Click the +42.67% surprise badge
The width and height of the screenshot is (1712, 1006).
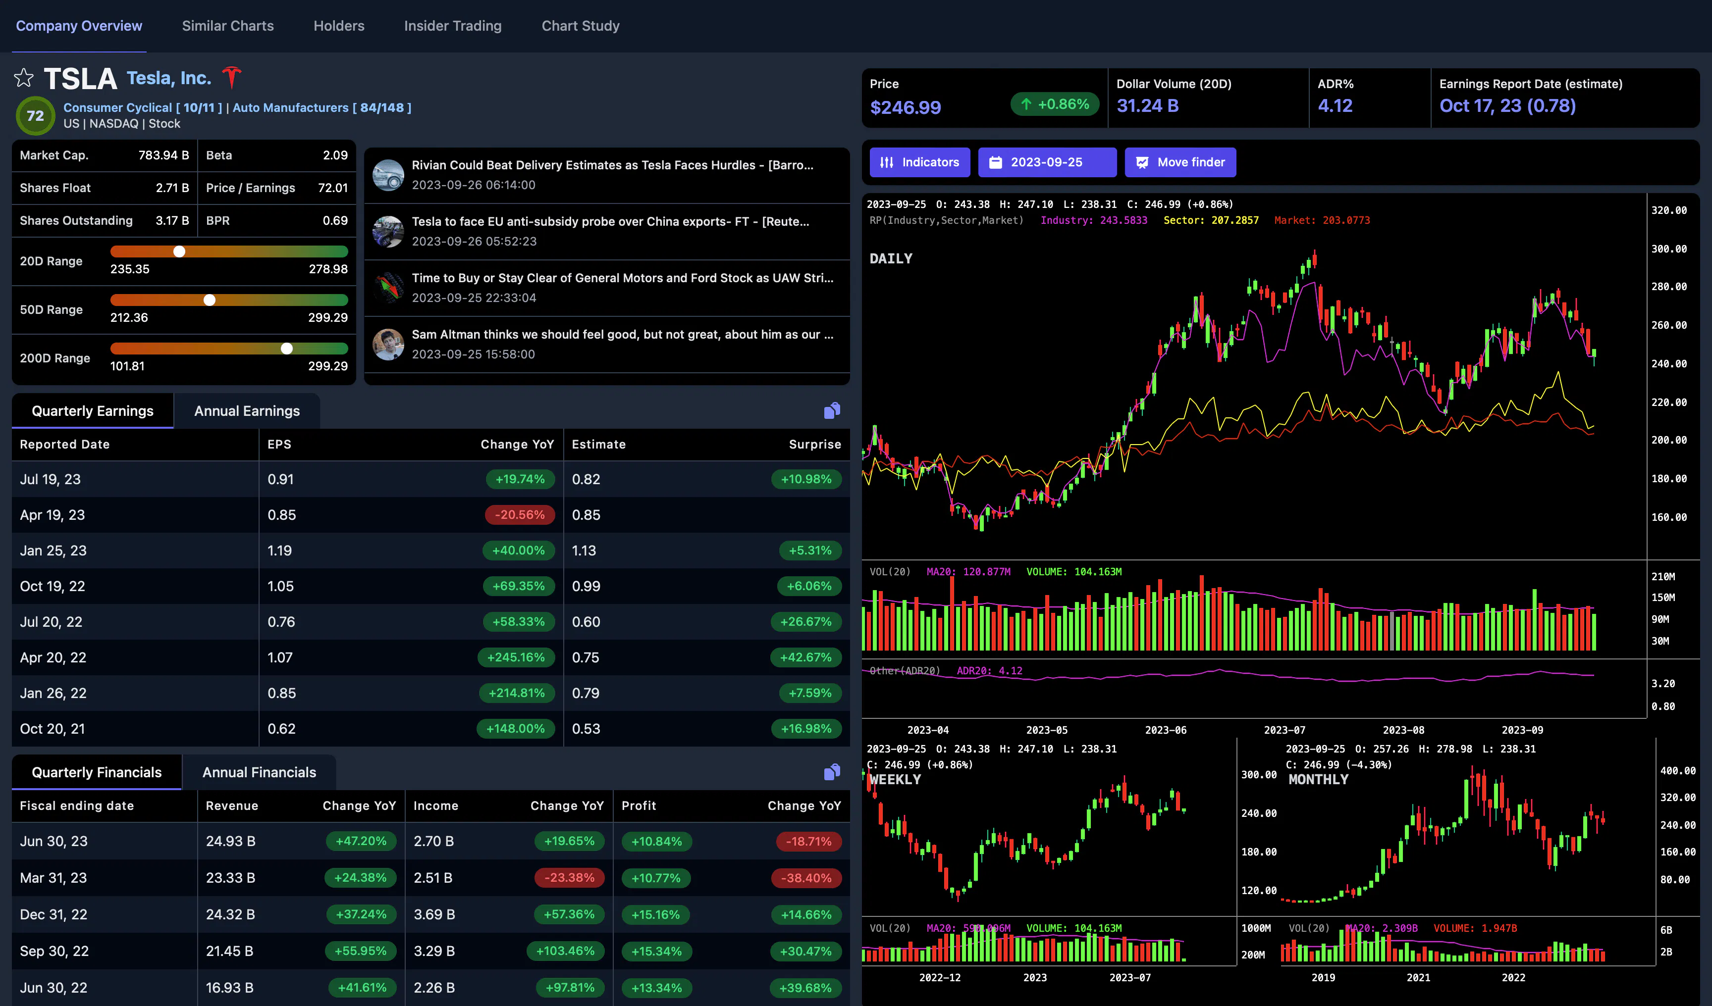[x=806, y=657]
